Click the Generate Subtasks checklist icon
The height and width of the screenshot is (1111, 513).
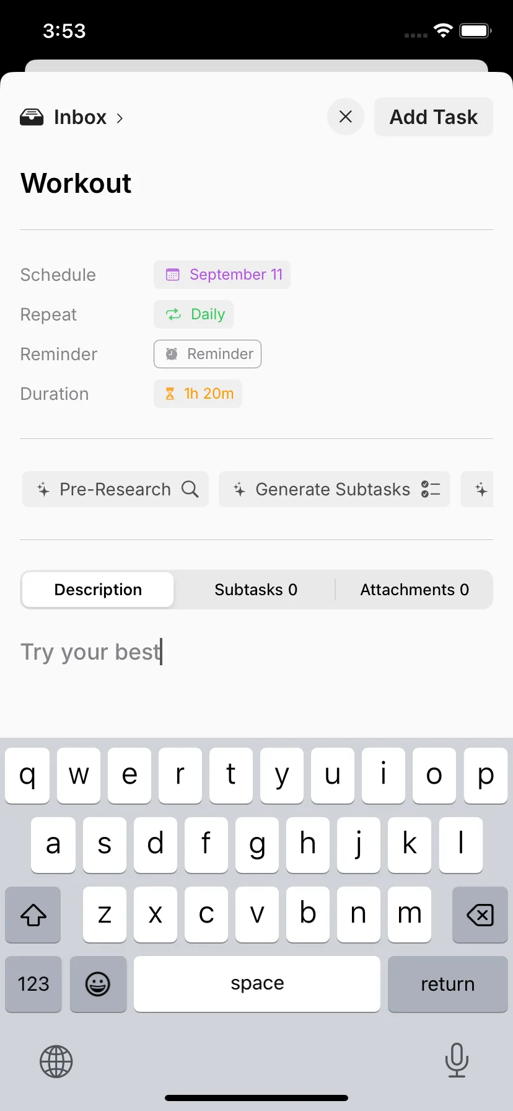(x=431, y=489)
